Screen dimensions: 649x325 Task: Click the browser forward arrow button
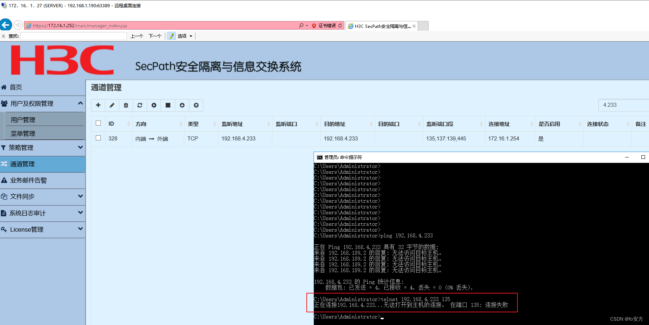18,25
